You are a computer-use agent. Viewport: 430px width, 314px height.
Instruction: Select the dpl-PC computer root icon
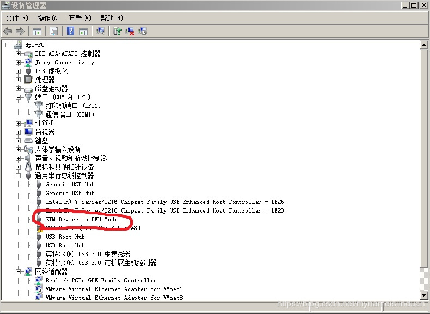pos(18,45)
